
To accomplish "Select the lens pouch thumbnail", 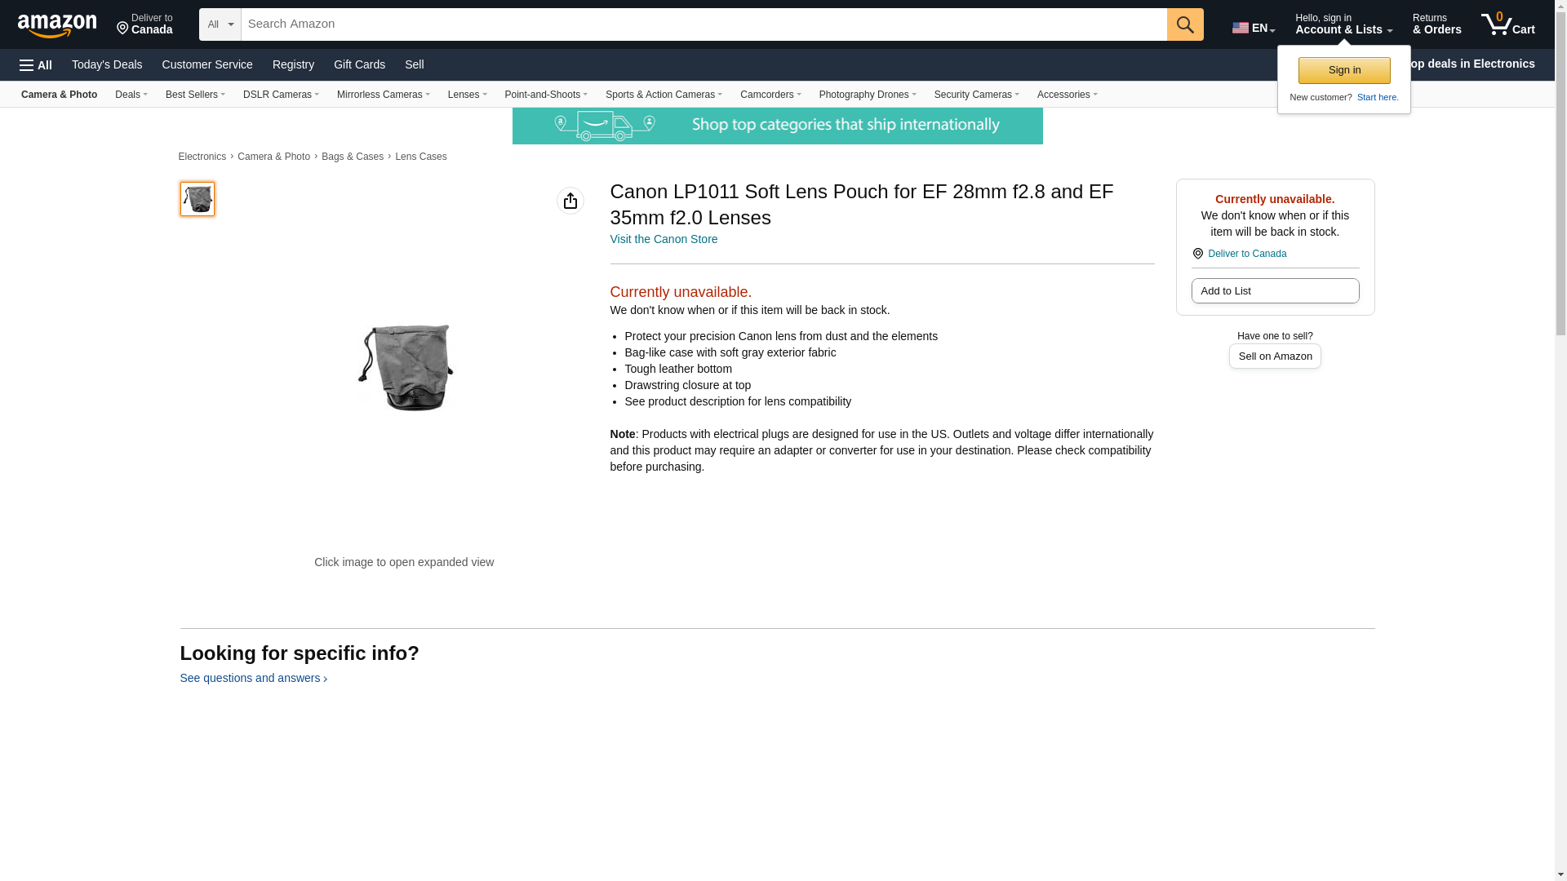I will pyautogui.click(x=198, y=199).
